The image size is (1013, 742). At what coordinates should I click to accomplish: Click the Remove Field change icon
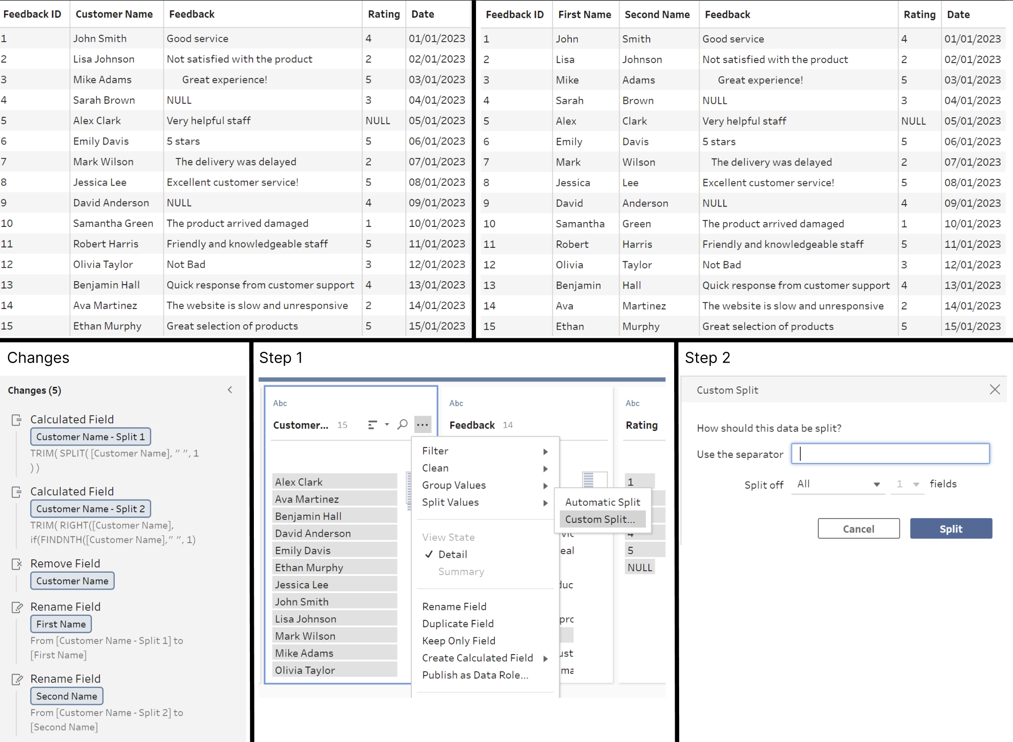(17, 564)
